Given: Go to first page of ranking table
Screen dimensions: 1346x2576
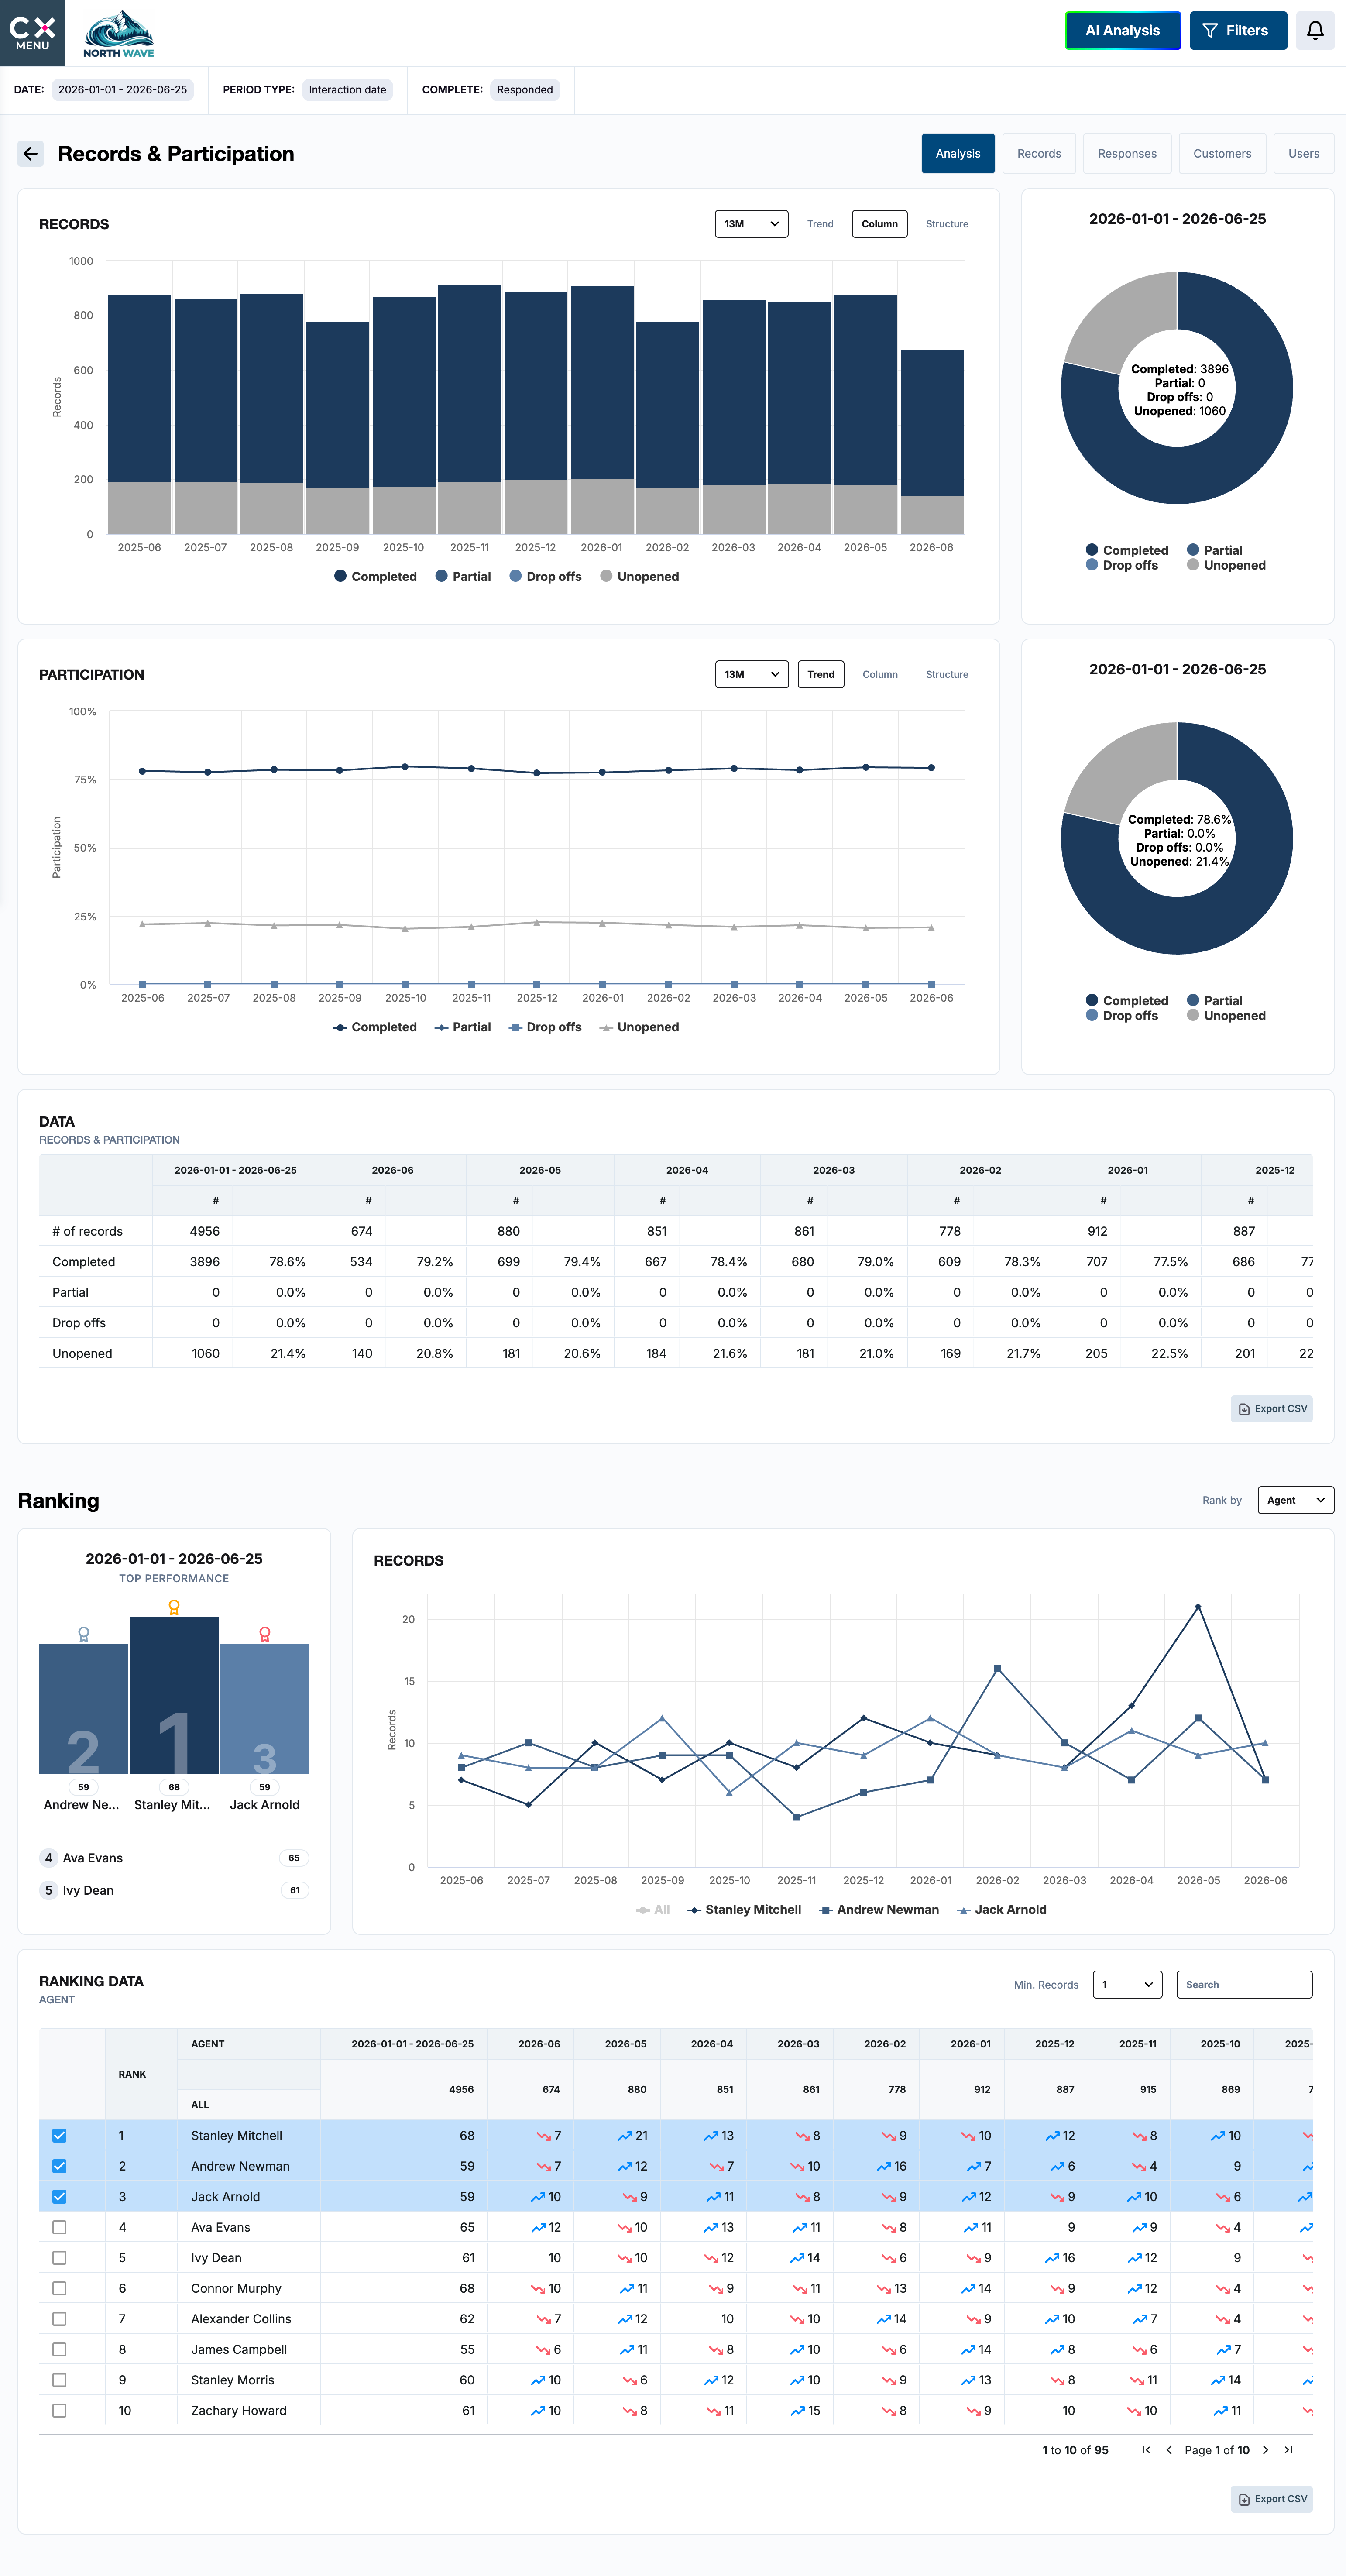Looking at the screenshot, I should [1146, 2449].
